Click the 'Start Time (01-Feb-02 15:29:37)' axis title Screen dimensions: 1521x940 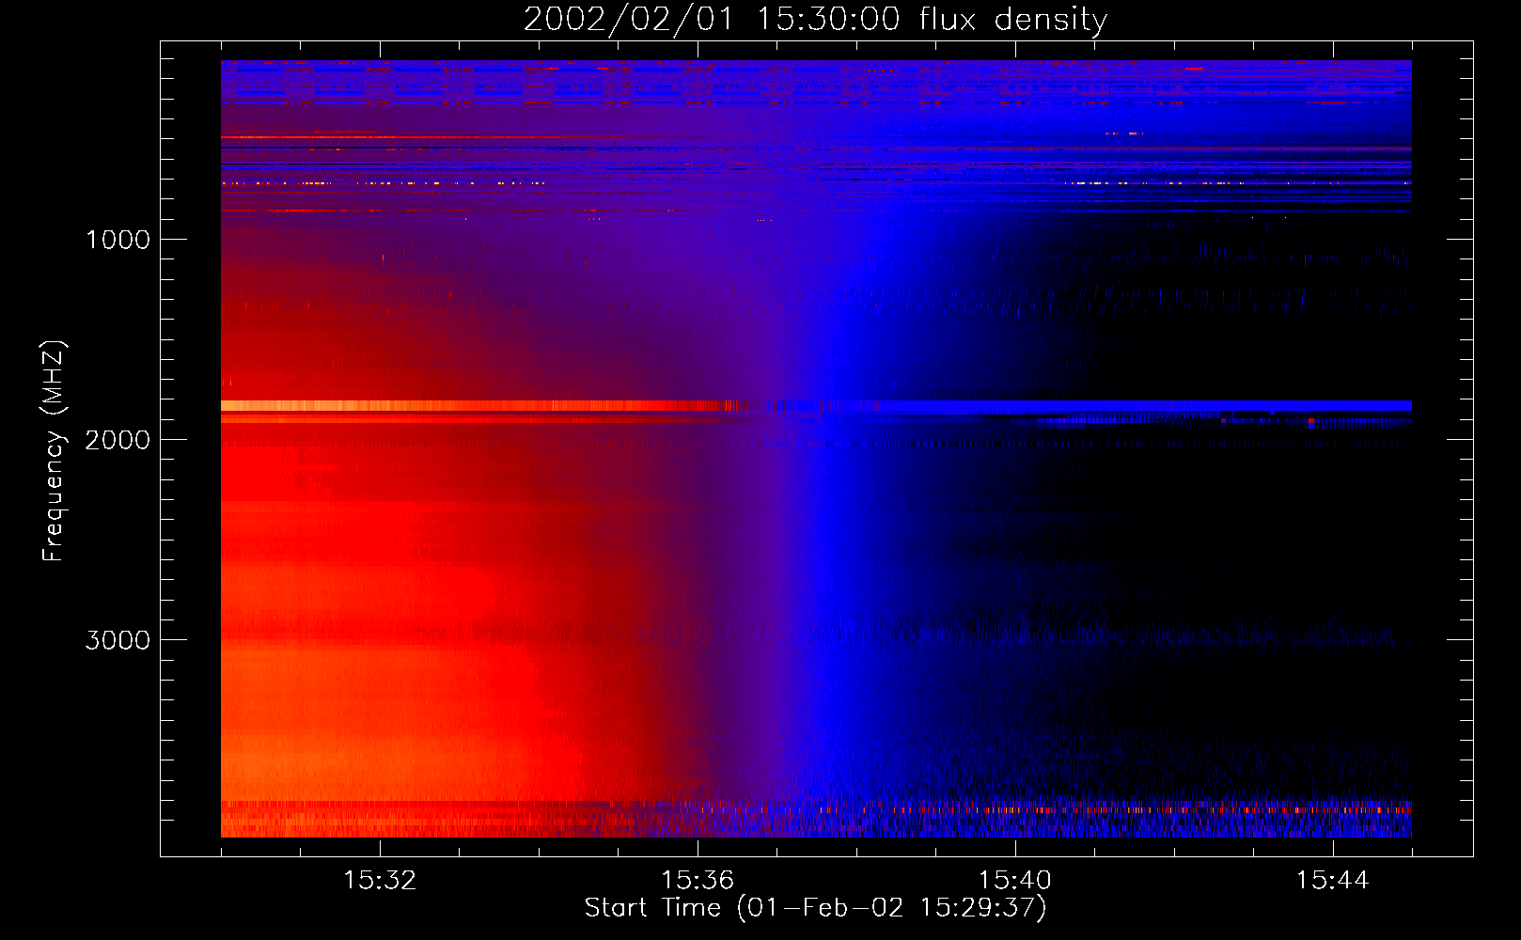(x=815, y=908)
